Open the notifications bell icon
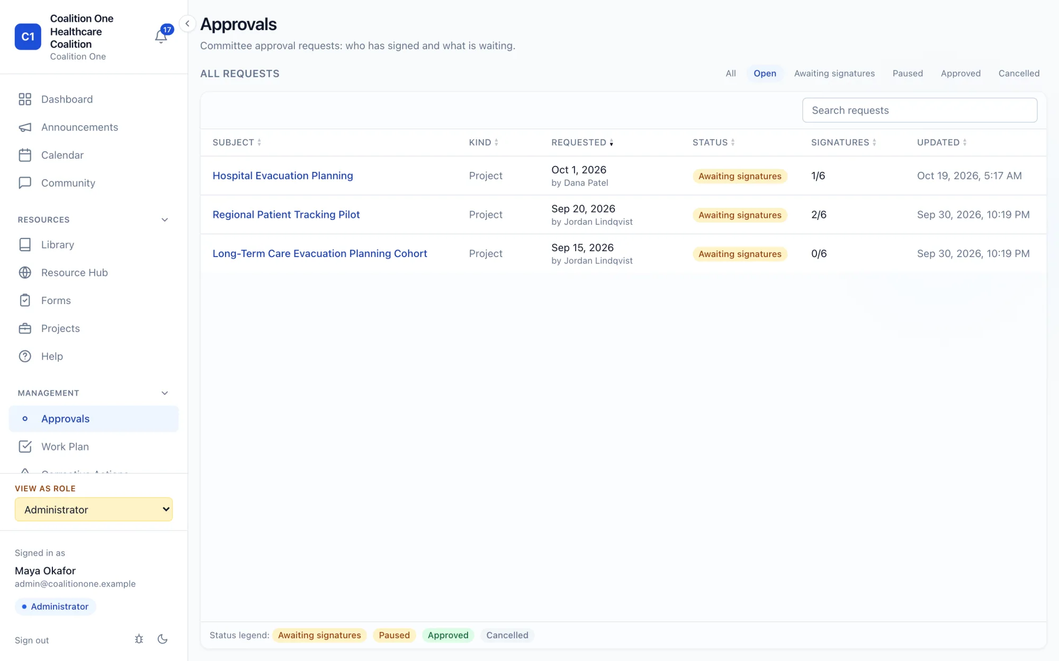 click(x=161, y=36)
